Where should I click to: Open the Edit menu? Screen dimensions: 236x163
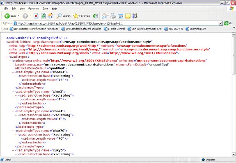(x=14, y=9)
